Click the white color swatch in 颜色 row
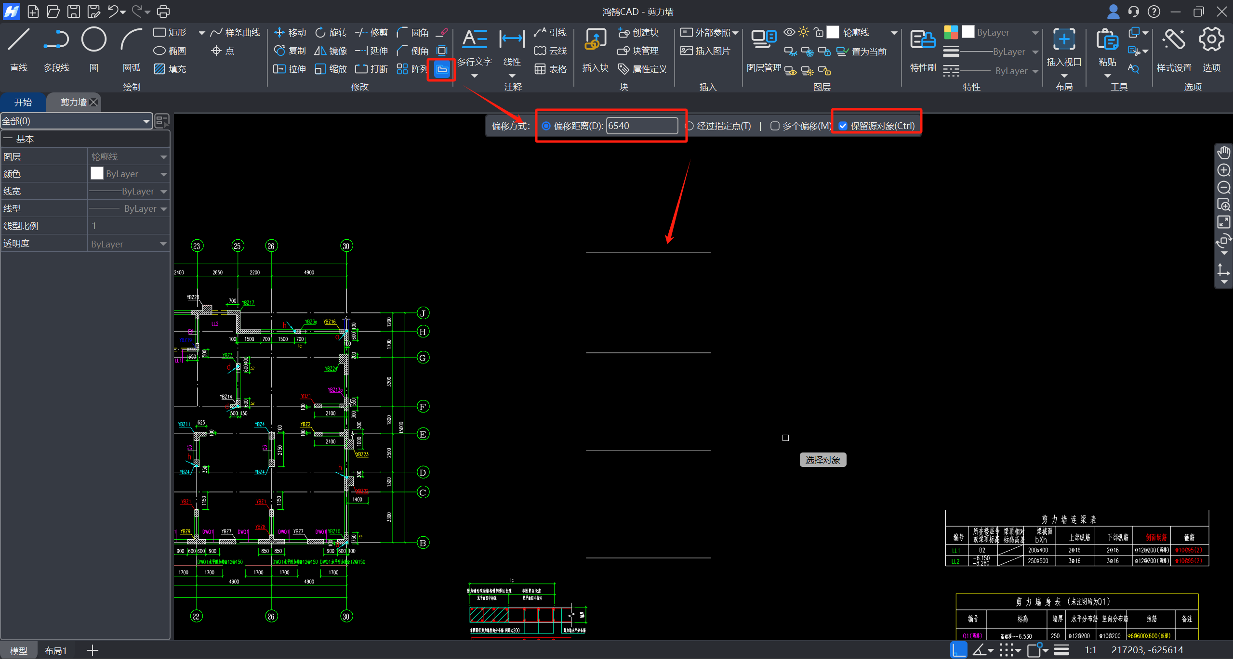 [x=97, y=174]
